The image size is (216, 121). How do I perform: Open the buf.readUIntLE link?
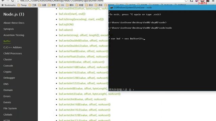pyautogui.click(x=84, y=8)
